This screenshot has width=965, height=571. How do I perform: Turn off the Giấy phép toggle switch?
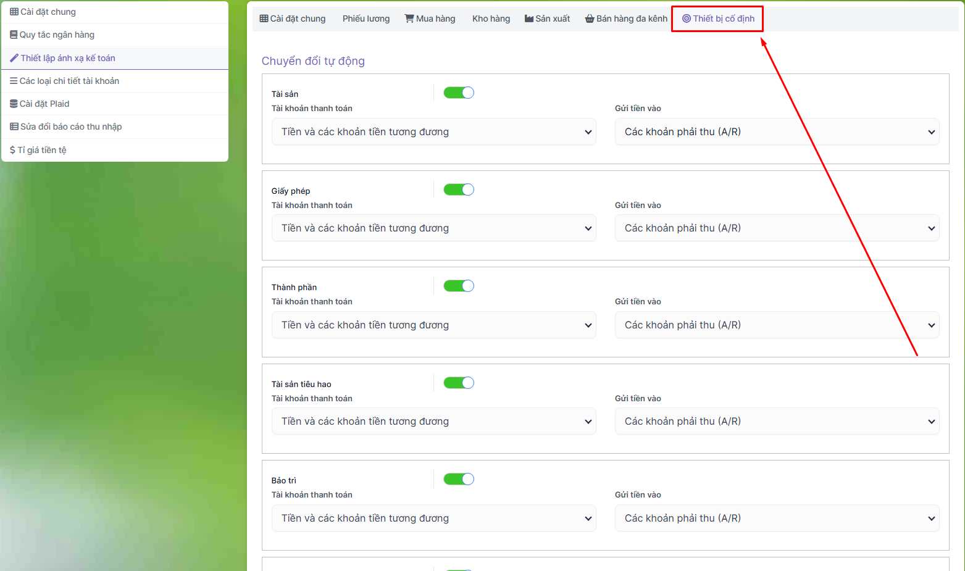[459, 190]
